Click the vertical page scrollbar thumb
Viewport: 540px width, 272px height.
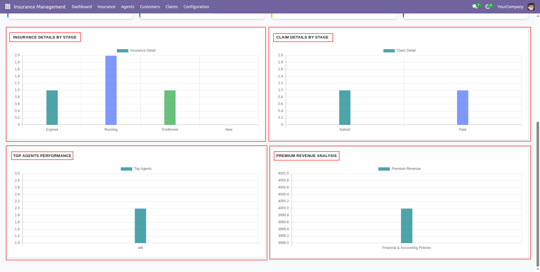pyautogui.click(x=538, y=194)
